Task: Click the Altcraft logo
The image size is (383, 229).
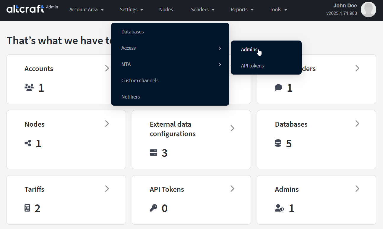Action: 25,9
